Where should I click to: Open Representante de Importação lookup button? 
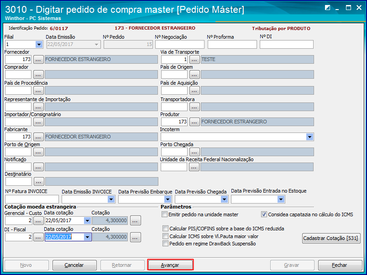coord(38,107)
